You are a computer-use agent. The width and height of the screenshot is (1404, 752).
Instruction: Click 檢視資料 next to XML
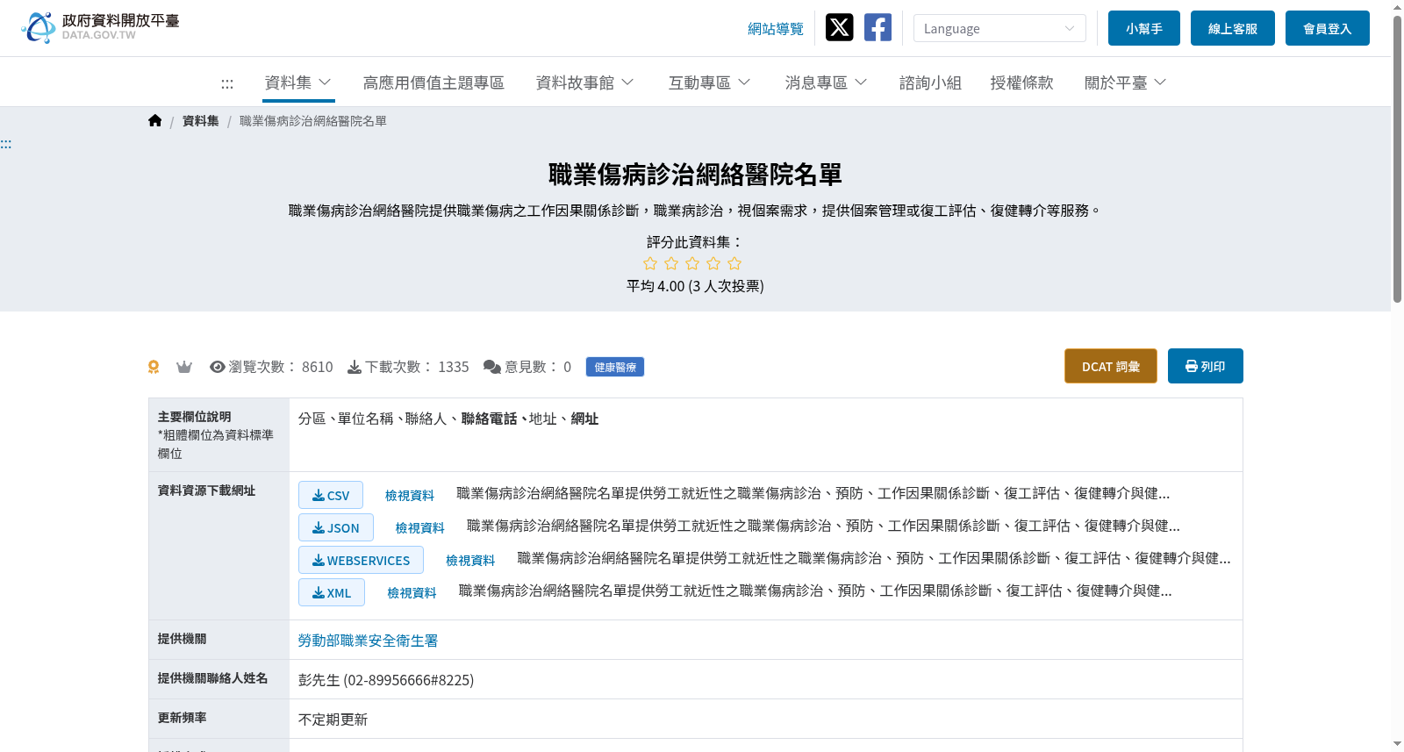coord(412,593)
